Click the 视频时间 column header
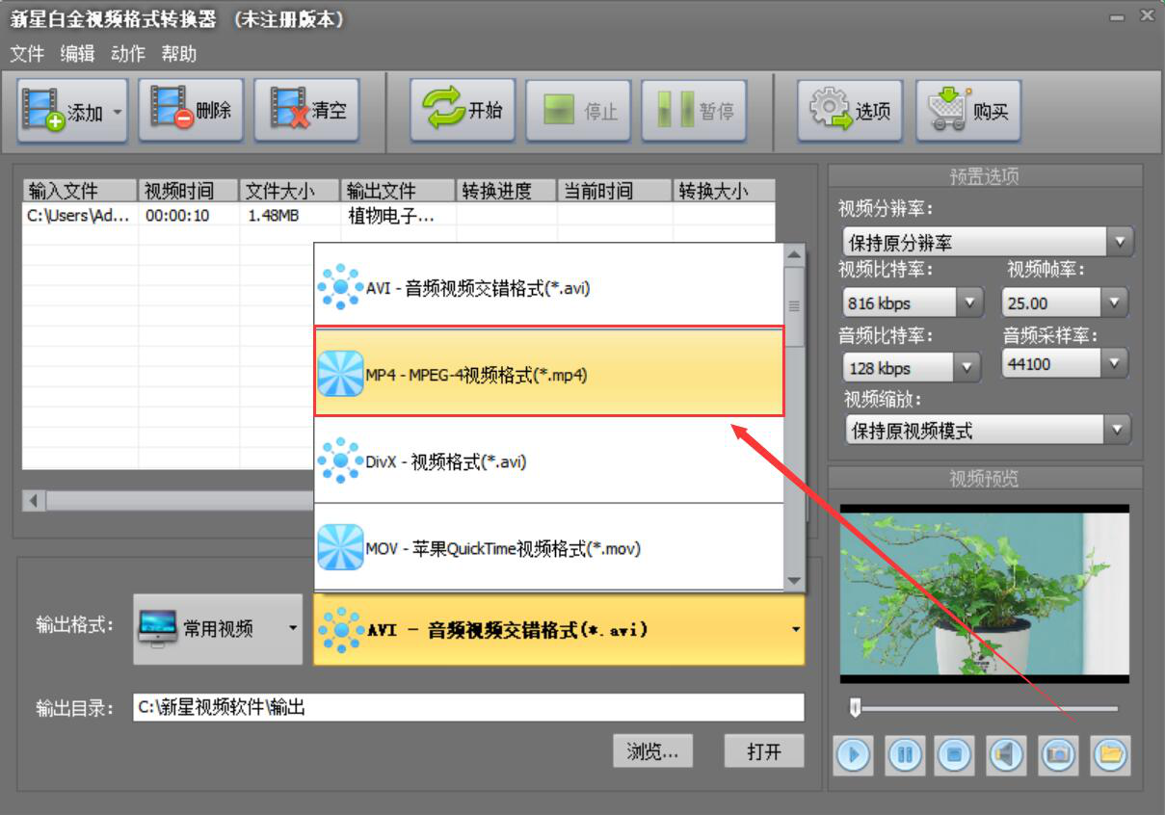The image size is (1165, 815). click(189, 191)
